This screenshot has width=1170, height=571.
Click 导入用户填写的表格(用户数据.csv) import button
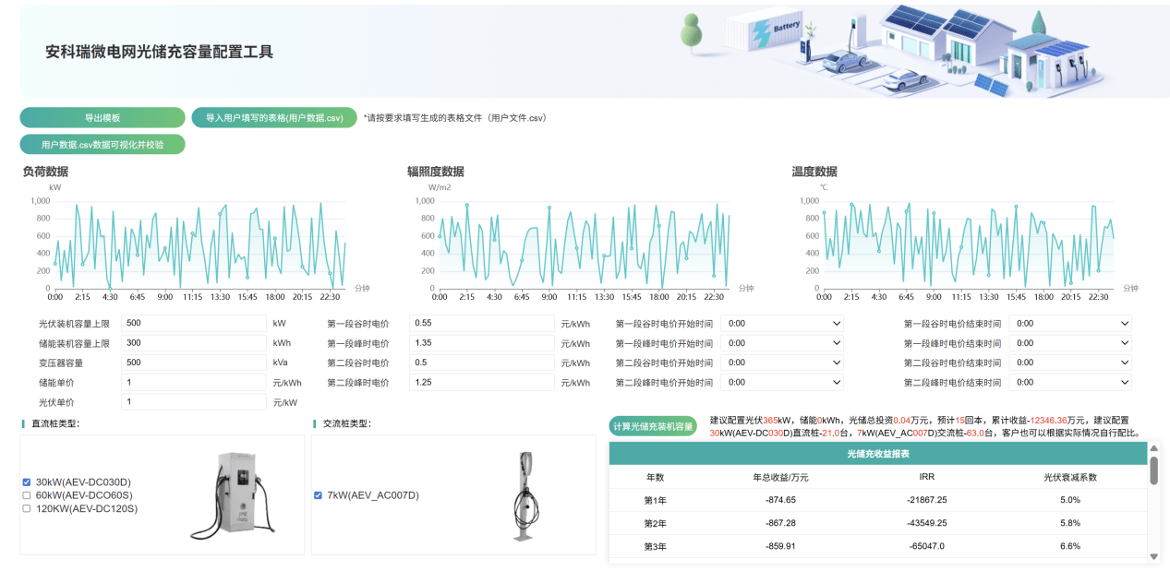point(274,118)
